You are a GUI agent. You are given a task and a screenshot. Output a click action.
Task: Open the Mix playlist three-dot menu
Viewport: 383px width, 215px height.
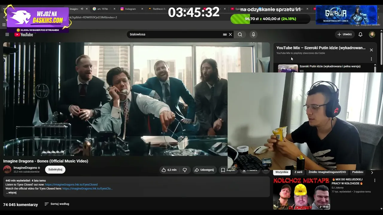[x=371, y=59]
